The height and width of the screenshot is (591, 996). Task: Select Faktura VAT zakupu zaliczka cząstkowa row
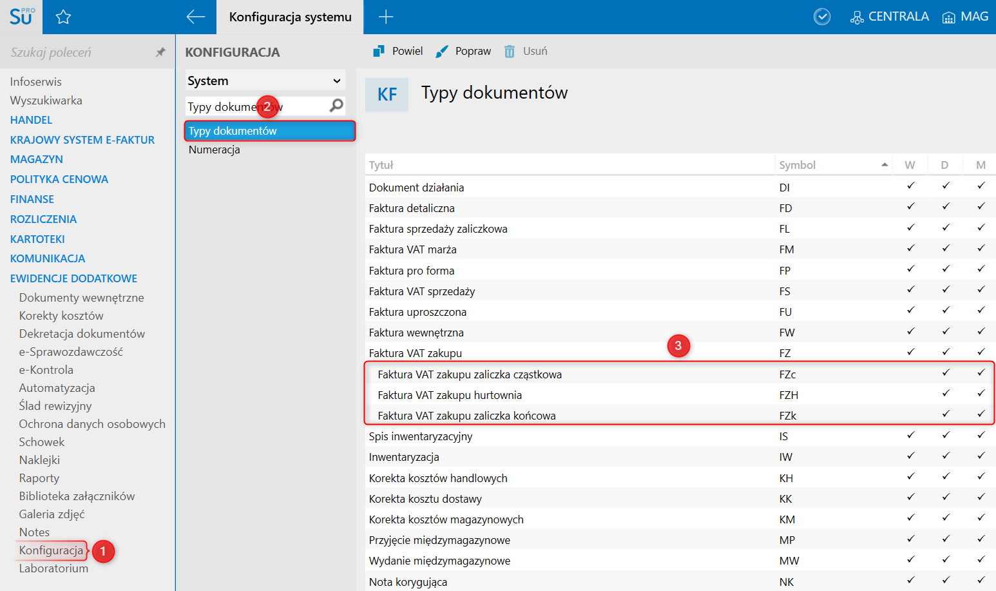pos(680,374)
